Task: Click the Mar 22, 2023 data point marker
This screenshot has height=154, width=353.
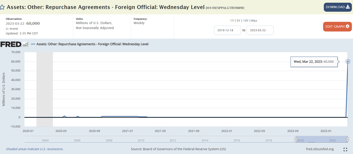Action: (348, 62)
